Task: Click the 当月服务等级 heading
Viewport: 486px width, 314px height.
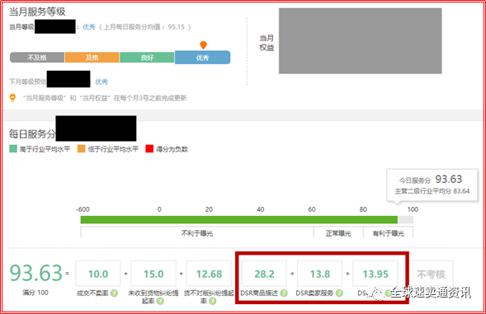Action: click(37, 12)
